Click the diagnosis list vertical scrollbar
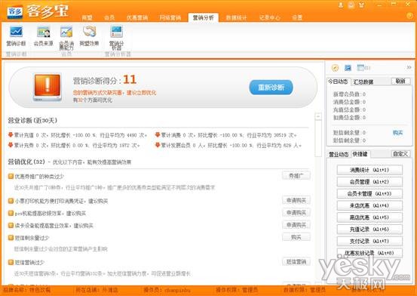The image size is (417, 296). point(318,138)
